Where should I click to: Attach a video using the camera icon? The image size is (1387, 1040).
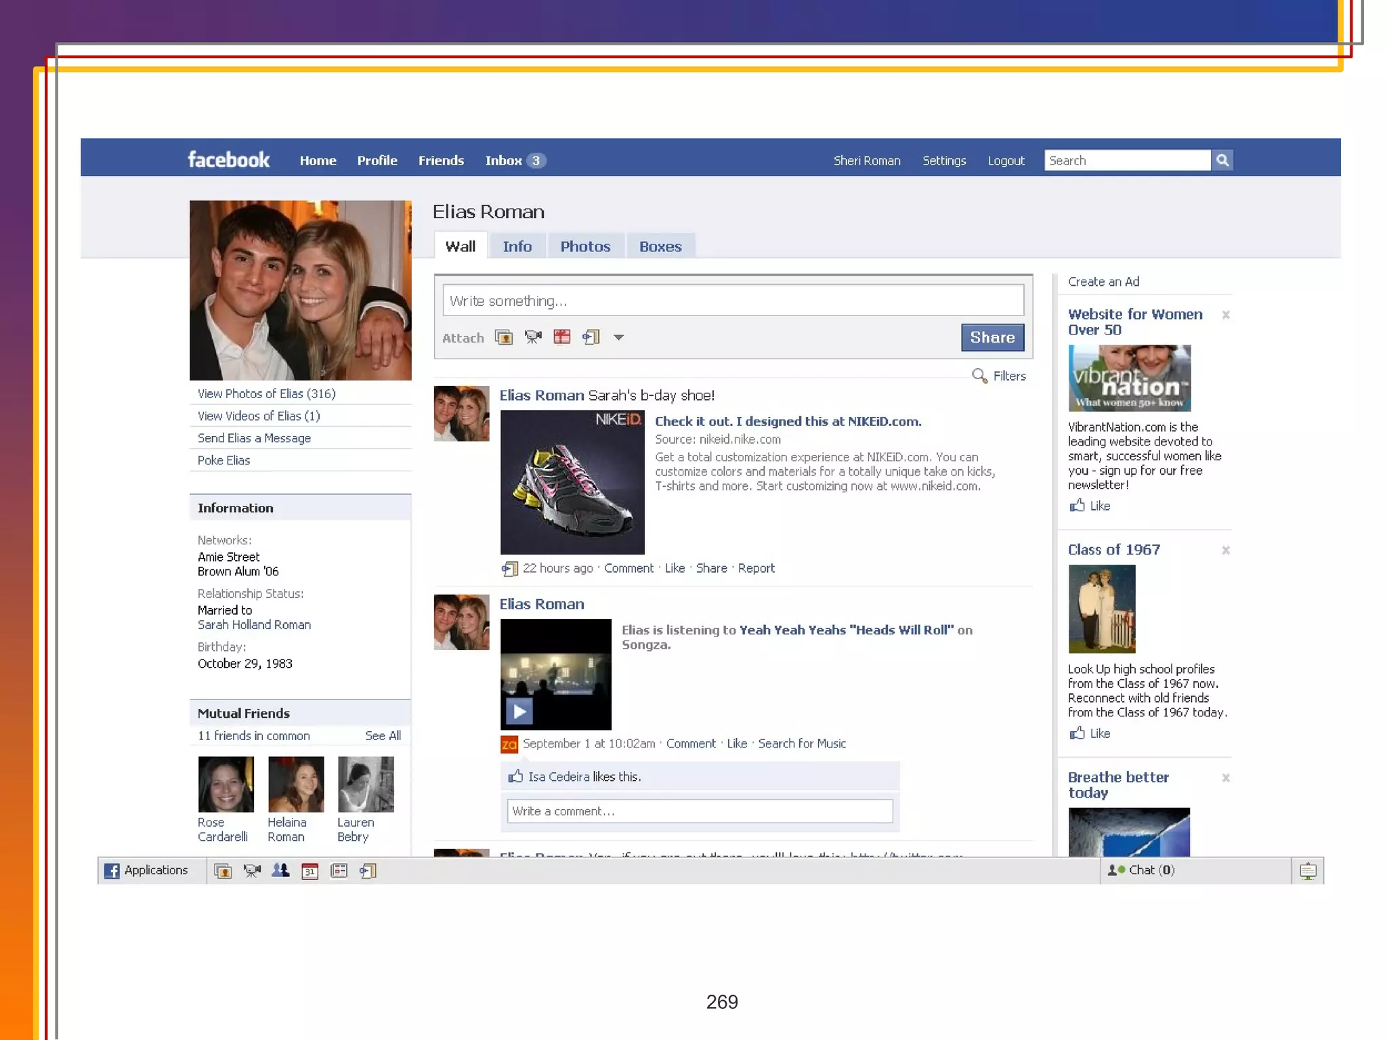pyautogui.click(x=533, y=337)
